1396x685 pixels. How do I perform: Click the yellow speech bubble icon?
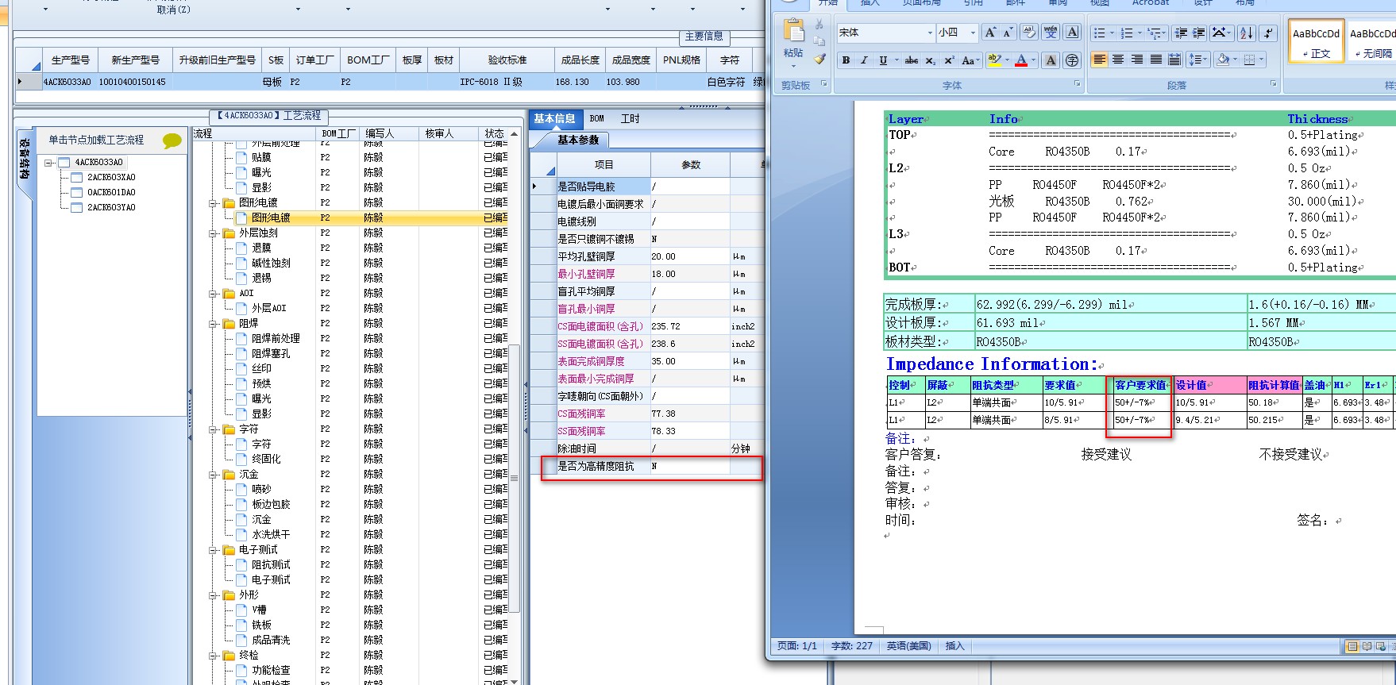pos(172,140)
